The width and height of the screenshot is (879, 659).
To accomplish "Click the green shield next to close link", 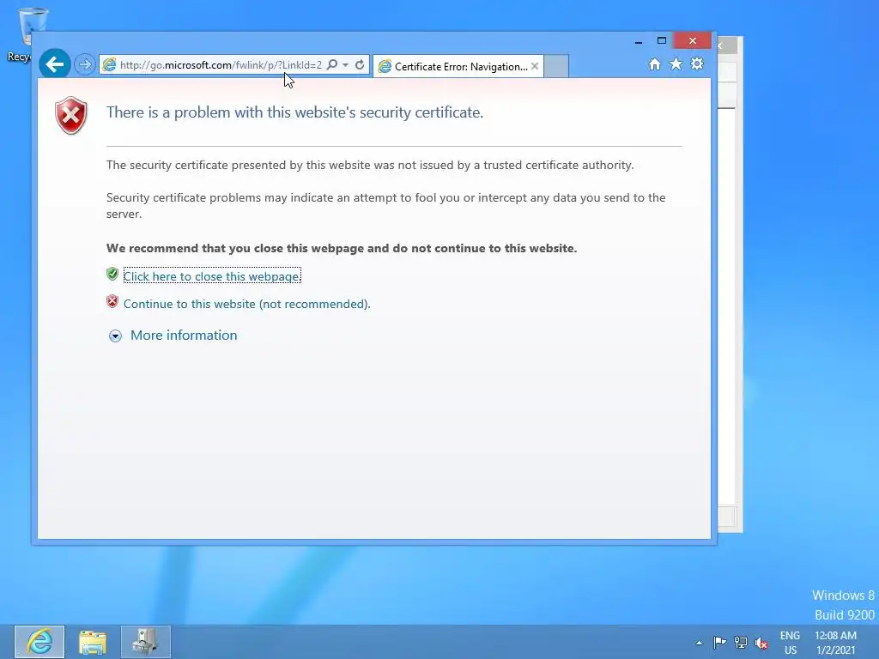I will pyautogui.click(x=112, y=274).
